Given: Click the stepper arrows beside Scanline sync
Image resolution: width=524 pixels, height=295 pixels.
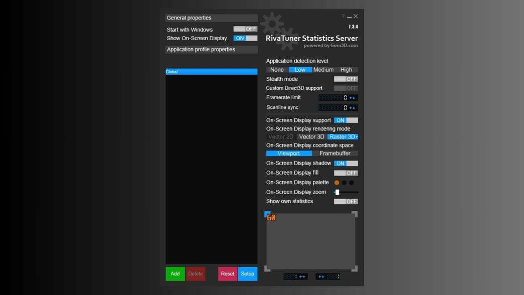Looking at the screenshot, I should (351, 107).
